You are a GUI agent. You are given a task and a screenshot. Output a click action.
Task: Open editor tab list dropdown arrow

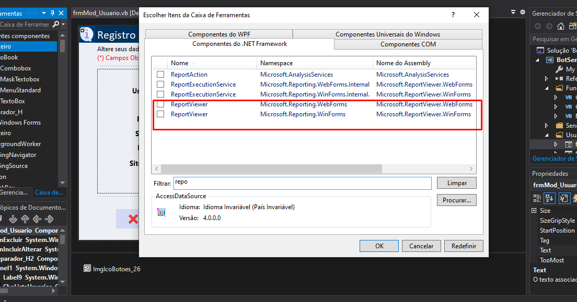pyautogui.click(x=513, y=12)
